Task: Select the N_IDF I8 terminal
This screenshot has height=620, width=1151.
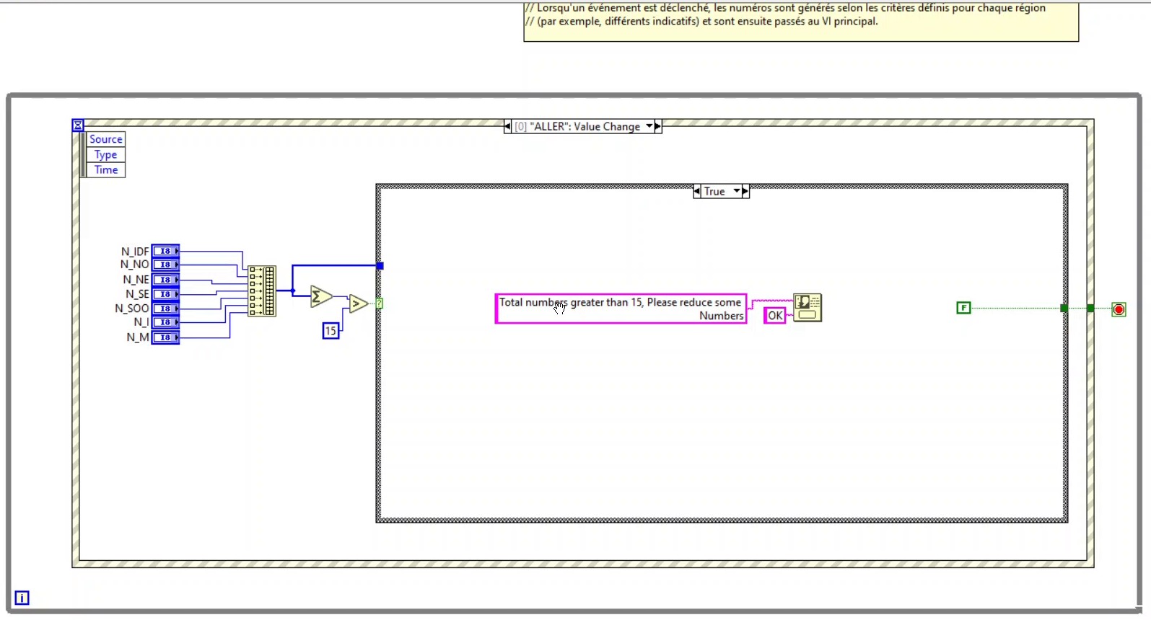Action: tap(165, 251)
